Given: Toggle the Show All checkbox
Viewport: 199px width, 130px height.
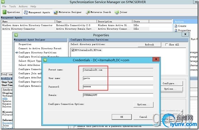Looking at the screenshot, I should pyautogui.click(x=167, y=45).
